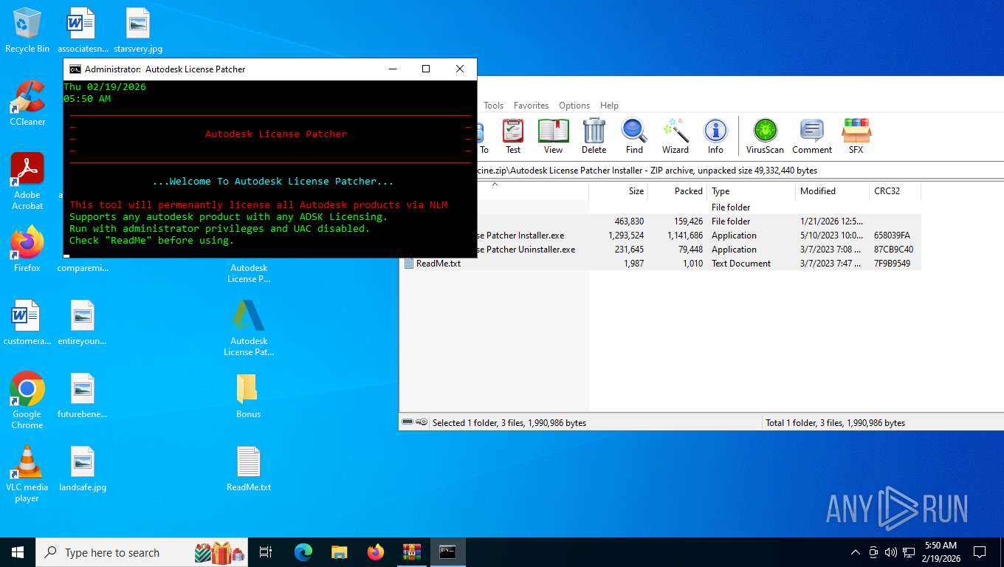Maximize the Autodesk License Patcher console window

pos(426,69)
